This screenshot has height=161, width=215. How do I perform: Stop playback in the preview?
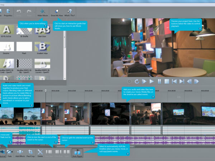click(x=167, y=82)
